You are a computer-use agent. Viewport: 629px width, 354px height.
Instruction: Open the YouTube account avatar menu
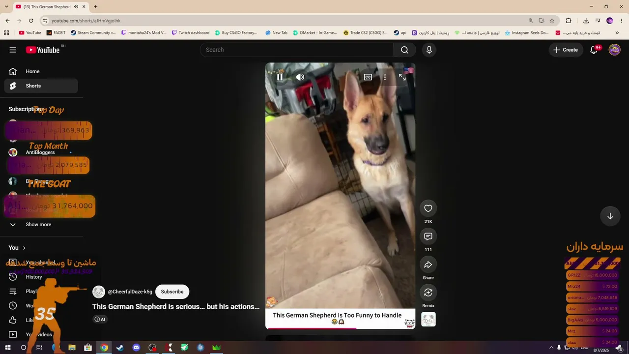[x=614, y=50]
